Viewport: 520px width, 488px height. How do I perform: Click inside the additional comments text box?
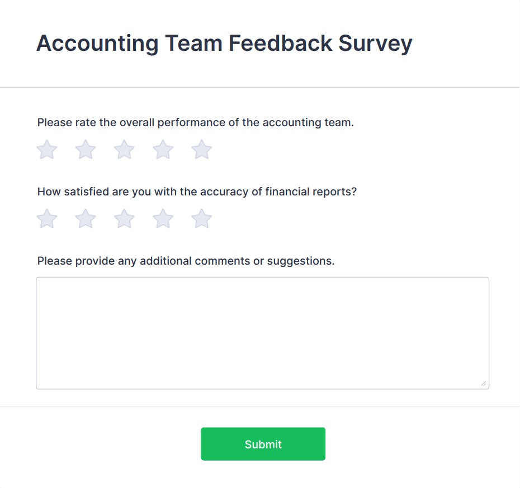[262, 333]
